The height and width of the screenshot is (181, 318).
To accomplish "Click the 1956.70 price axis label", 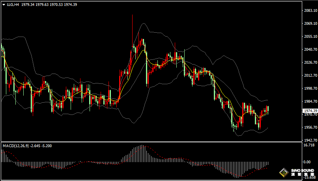I will click(311, 127).
